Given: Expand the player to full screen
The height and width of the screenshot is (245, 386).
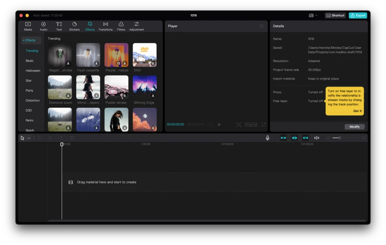Looking at the screenshot, I should tap(263, 125).
